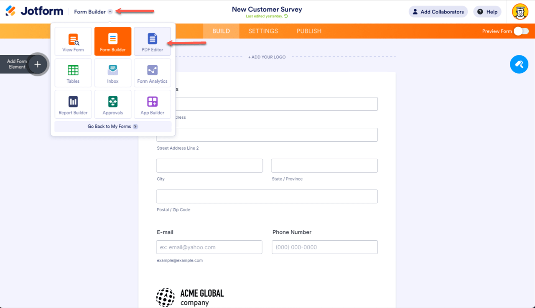Click the New Customer Survey title
Viewport: 535px width, 308px height.
pyautogui.click(x=267, y=9)
